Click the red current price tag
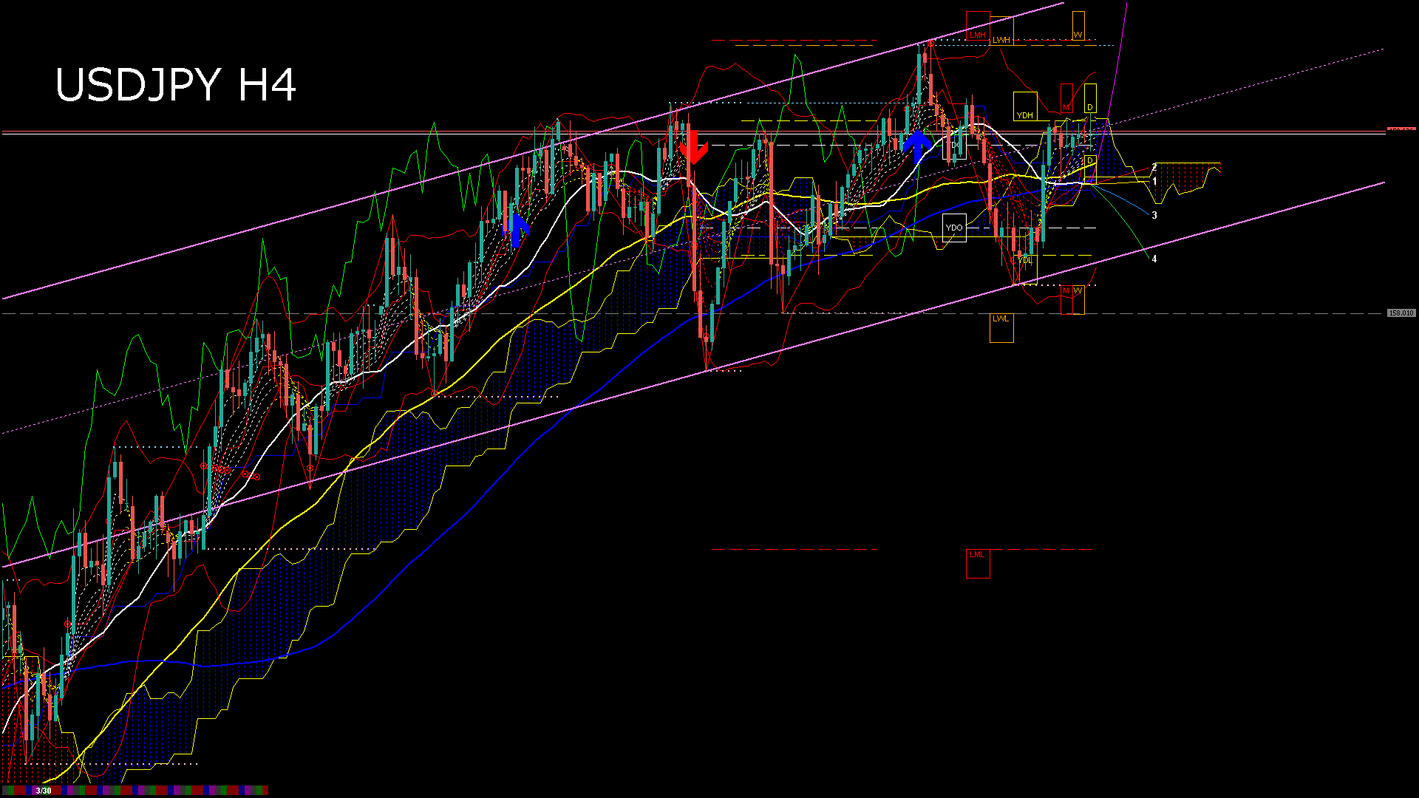The image size is (1419, 798). pos(1401,129)
